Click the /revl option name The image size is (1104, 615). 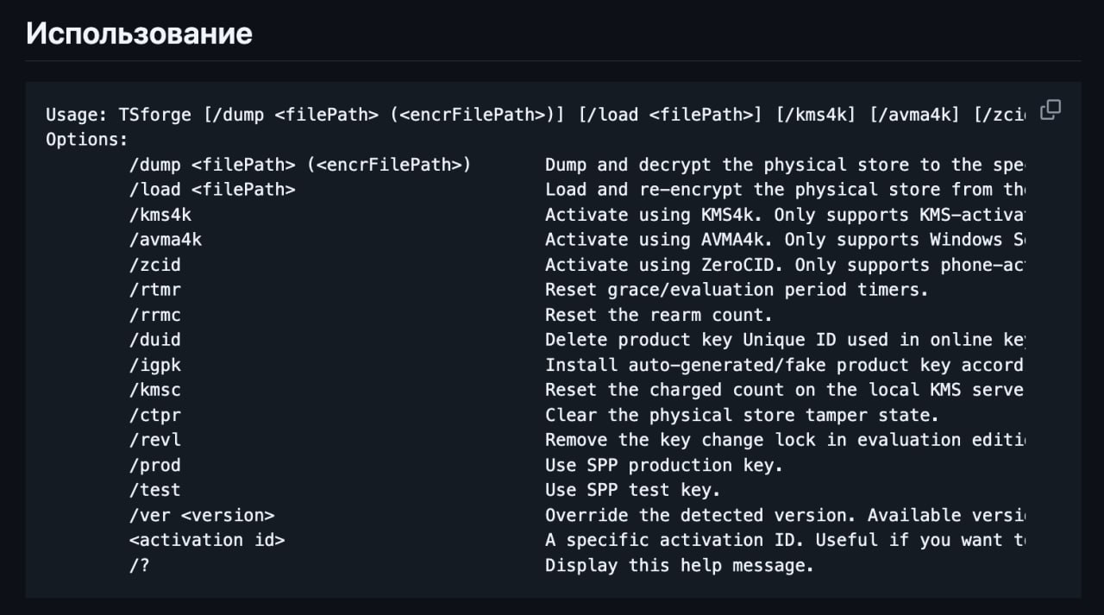(154, 440)
